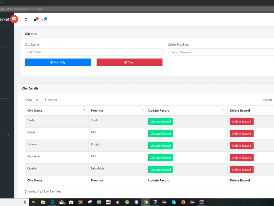Delete the Lahore record
274x206 pixels.
242,146
